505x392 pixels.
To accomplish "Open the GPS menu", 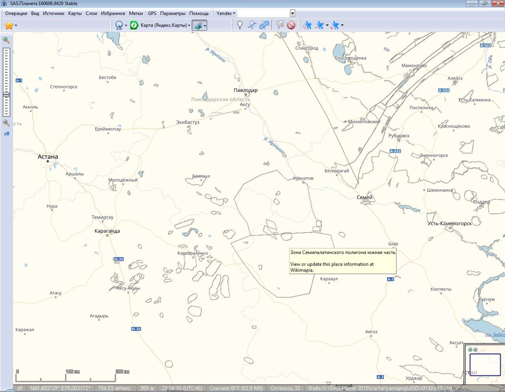I will [x=152, y=13].
